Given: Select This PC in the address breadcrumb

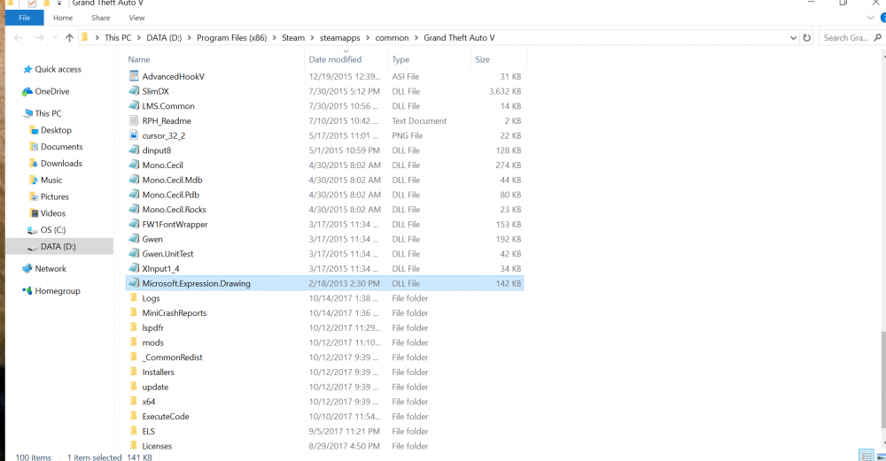Looking at the screenshot, I should point(118,38).
